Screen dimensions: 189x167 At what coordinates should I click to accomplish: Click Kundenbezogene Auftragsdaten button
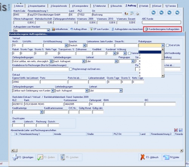pos(163,29)
